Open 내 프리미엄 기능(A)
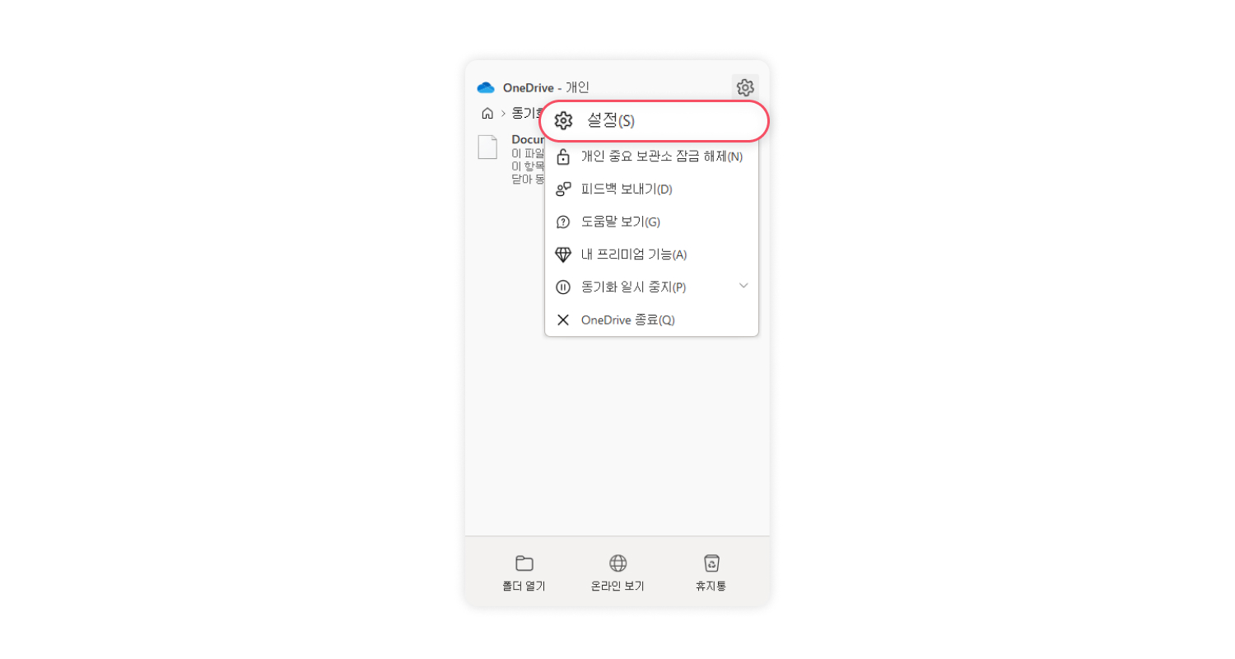This screenshot has width=1235, height=659. [651, 255]
